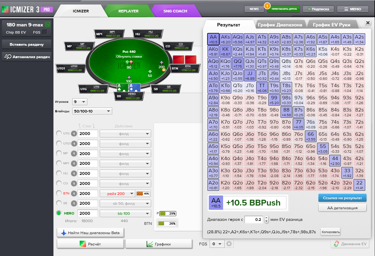Click the HJ seat plate on the table
Viewport: 375px width, 256px height.
tap(147, 34)
